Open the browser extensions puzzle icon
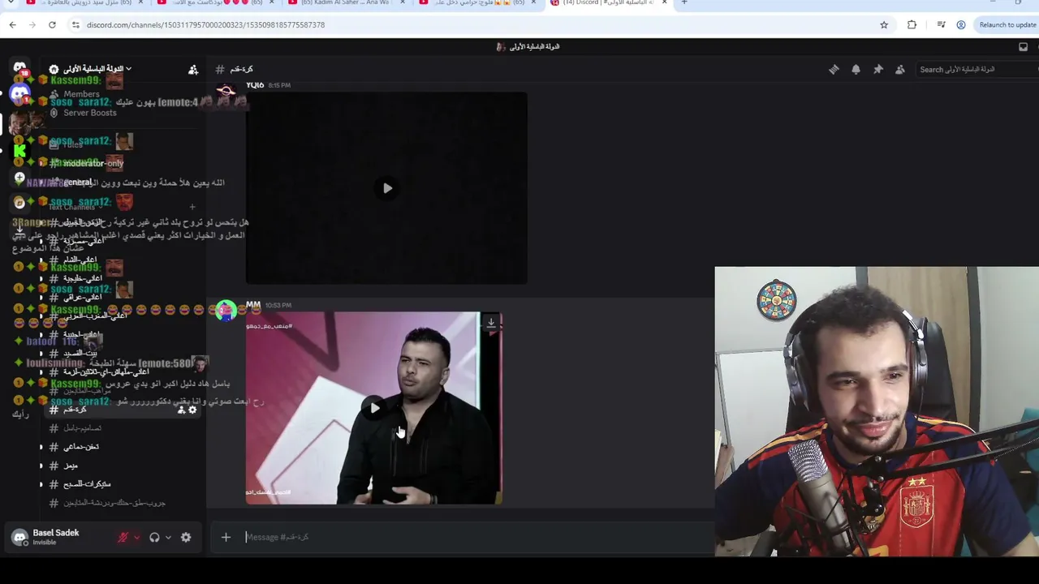The image size is (1039, 584). (x=912, y=25)
